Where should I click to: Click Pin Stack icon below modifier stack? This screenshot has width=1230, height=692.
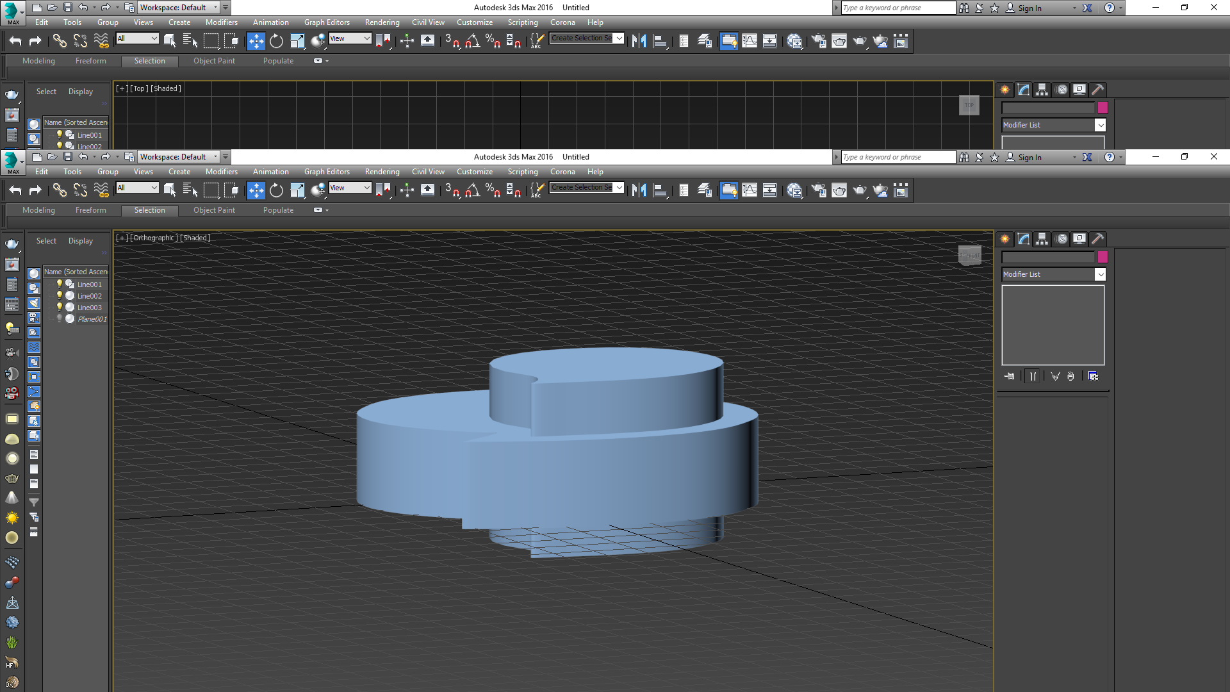(x=1010, y=376)
